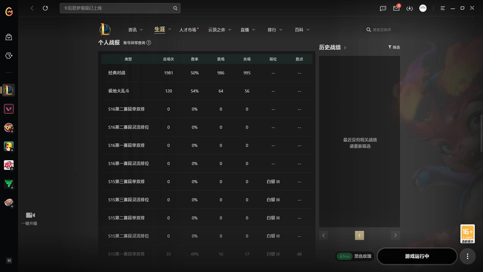Click the 搜索召唤师 search field

(x=382, y=30)
